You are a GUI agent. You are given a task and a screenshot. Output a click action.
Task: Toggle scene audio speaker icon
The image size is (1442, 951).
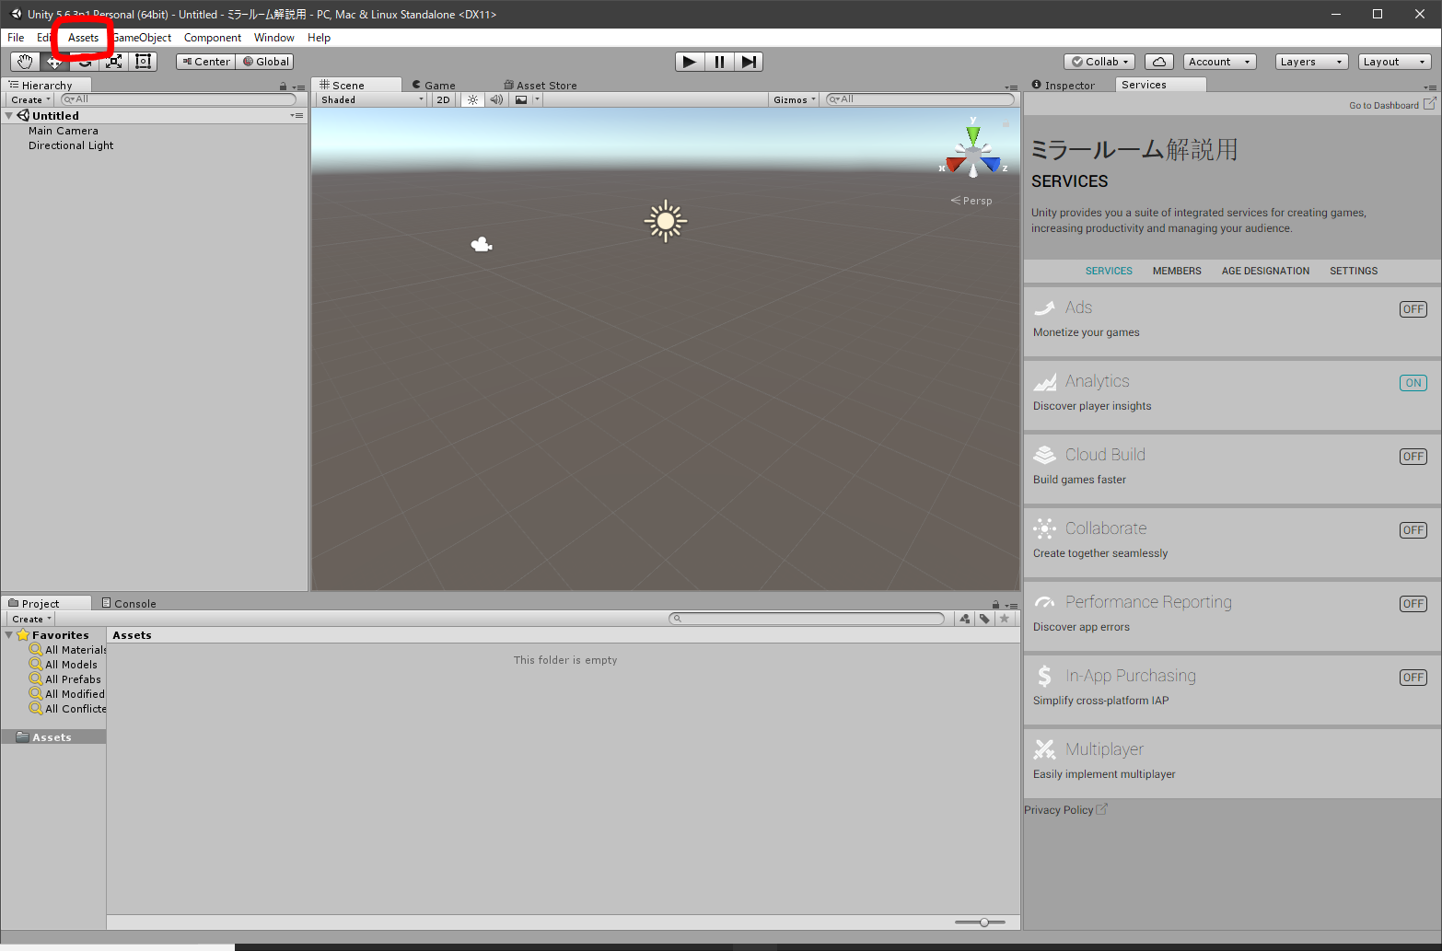point(496,99)
